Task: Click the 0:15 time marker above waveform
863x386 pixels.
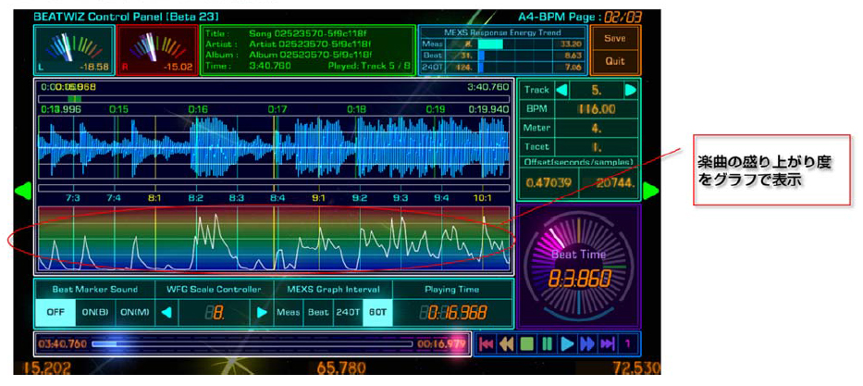Action: click(119, 109)
